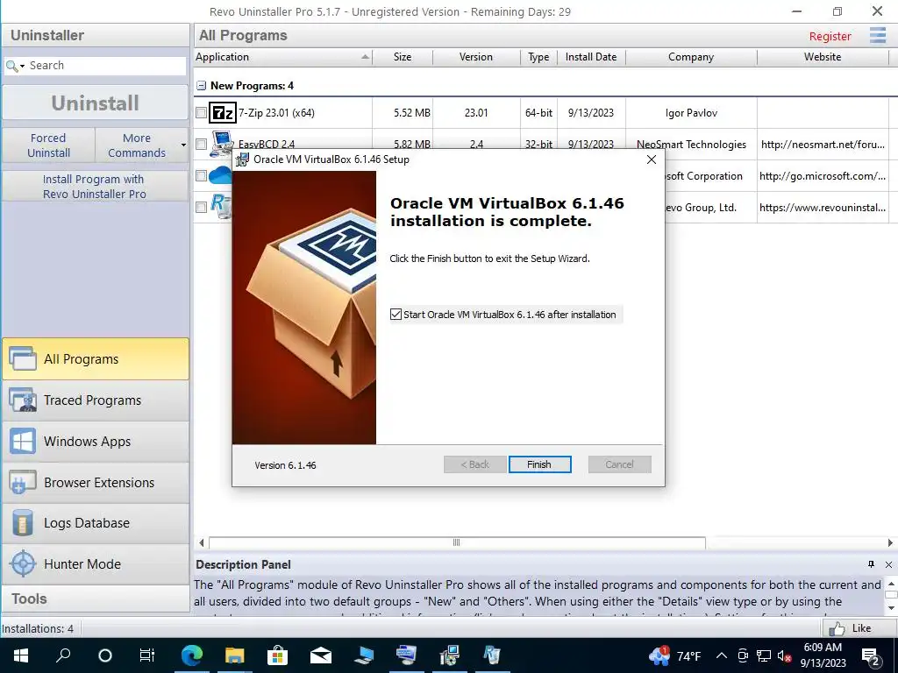Viewport: 898px width, 673px height.
Task: Open taskbar search magnifier
Action: pyautogui.click(x=63, y=655)
